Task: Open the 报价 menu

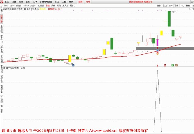Action: coord(28,2)
